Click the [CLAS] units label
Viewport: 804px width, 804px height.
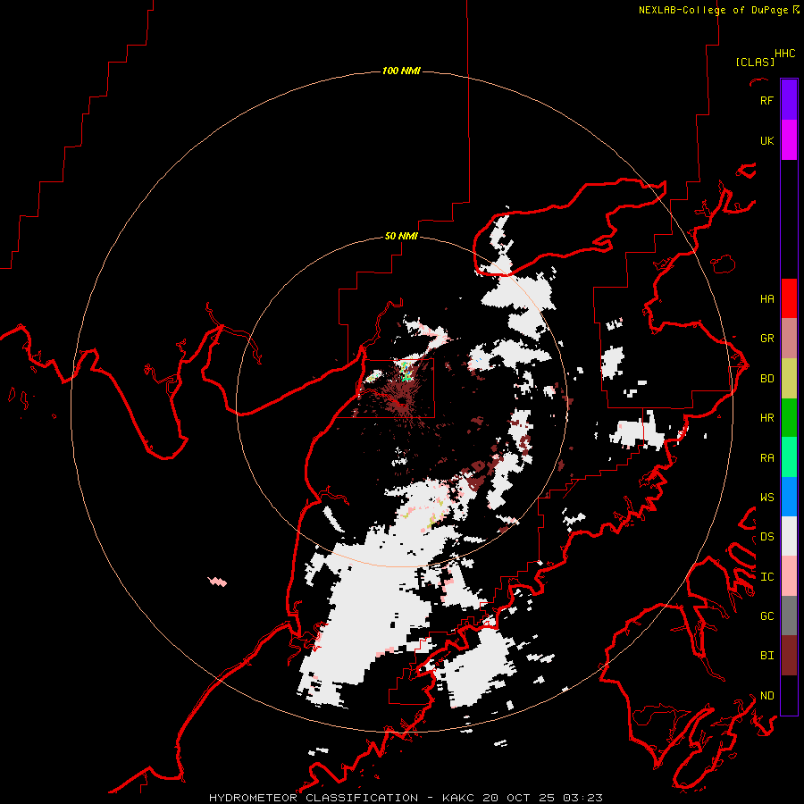[x=755, y=62]
